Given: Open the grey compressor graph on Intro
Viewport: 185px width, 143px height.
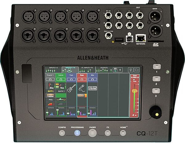Looking at the screenshot, I should (x=61, y=104).
